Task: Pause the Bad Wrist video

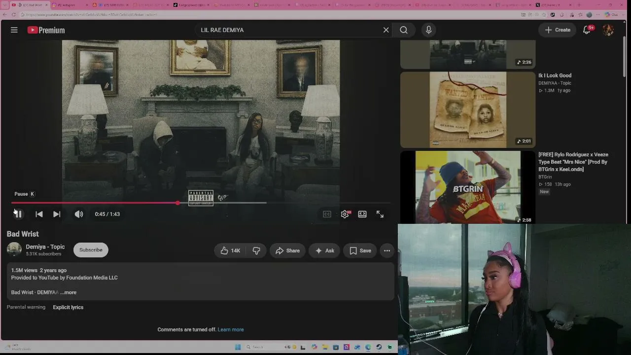Action: click(18, 214)
